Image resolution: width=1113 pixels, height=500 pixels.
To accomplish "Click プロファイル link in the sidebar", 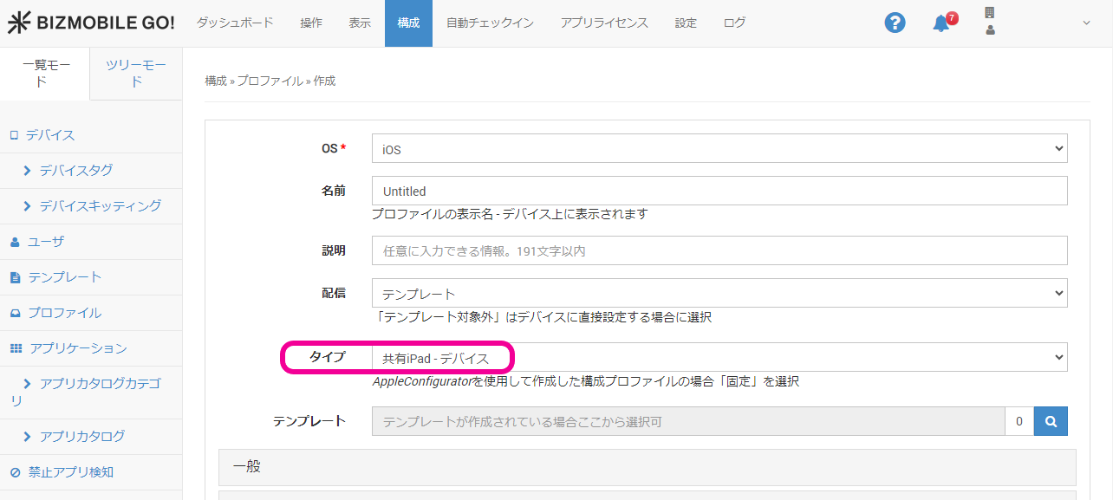I will click(x=64, y=313).
